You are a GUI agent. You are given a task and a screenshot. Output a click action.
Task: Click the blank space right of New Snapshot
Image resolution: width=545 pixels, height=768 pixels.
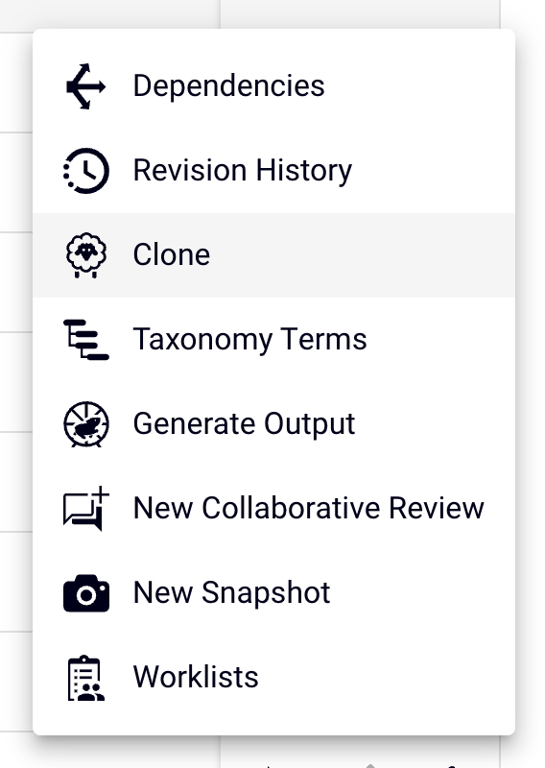(421, 593)
